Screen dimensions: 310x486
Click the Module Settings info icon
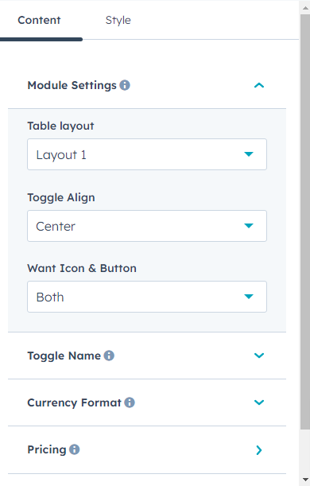[125, 85]
